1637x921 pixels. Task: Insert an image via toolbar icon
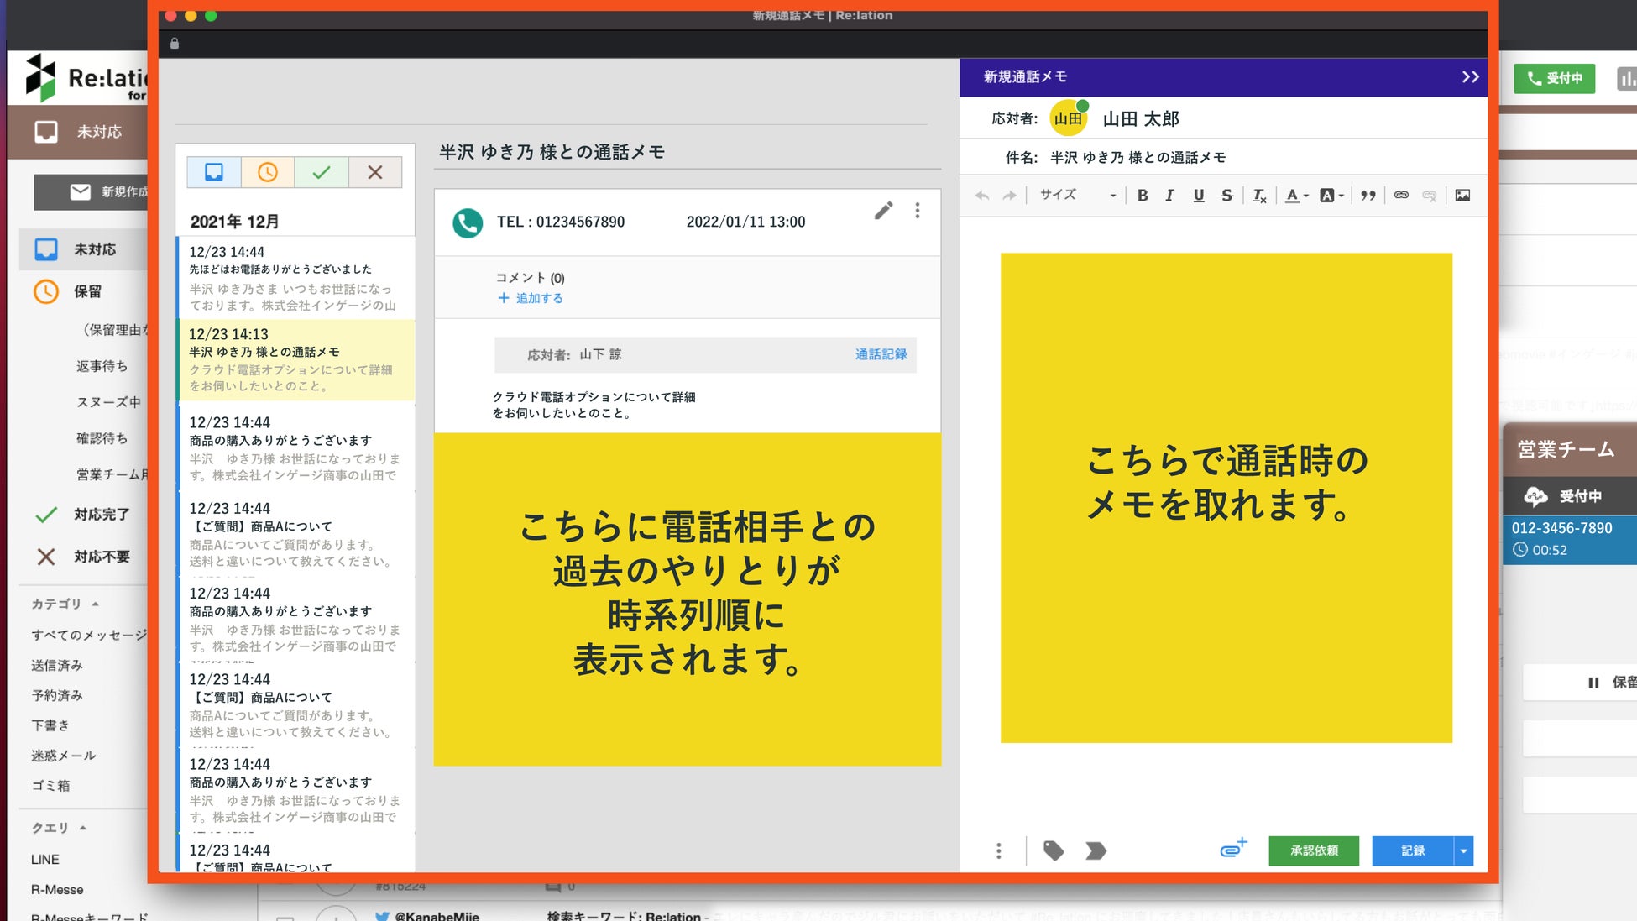coord(1462,196)
